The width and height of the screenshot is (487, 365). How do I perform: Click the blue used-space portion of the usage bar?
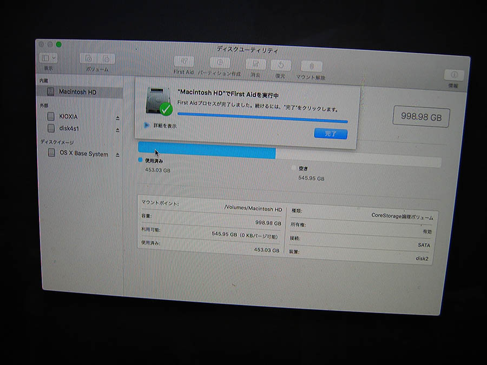(207, 150)
